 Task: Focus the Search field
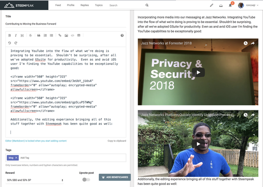click(x=127, y=5)
